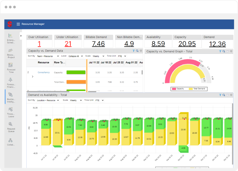Search in Demand vs Availability panel
238x171 pixels.
point(224,95)
